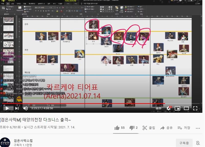Like the video showing 55 likes

coord(119,128)
